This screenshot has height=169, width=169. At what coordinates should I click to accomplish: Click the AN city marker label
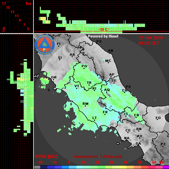[x=111, y=51]
